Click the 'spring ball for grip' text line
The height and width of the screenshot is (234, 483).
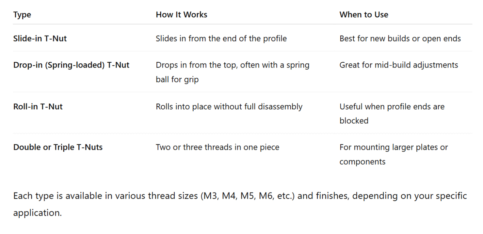[177, 80]
